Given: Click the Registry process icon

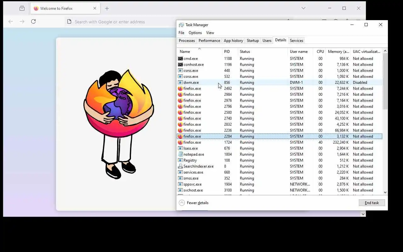Looking at the screenshot, I should pyautogui.click(x=180, y=160).
